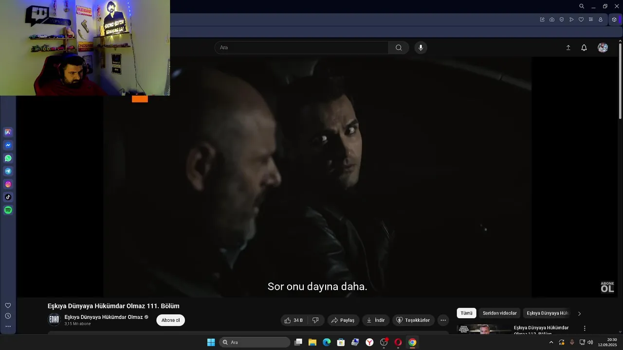Open TikTok in the browser sidebar

pyautogui.click(x=8, y=197)
